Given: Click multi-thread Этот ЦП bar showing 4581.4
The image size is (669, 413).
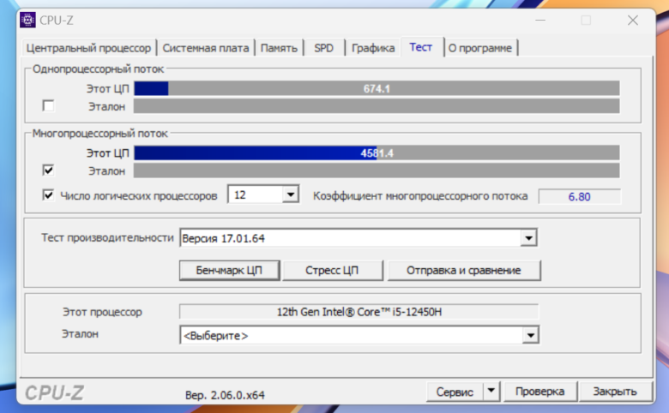Looking at the screenshot, I should (x=377, y=153).
